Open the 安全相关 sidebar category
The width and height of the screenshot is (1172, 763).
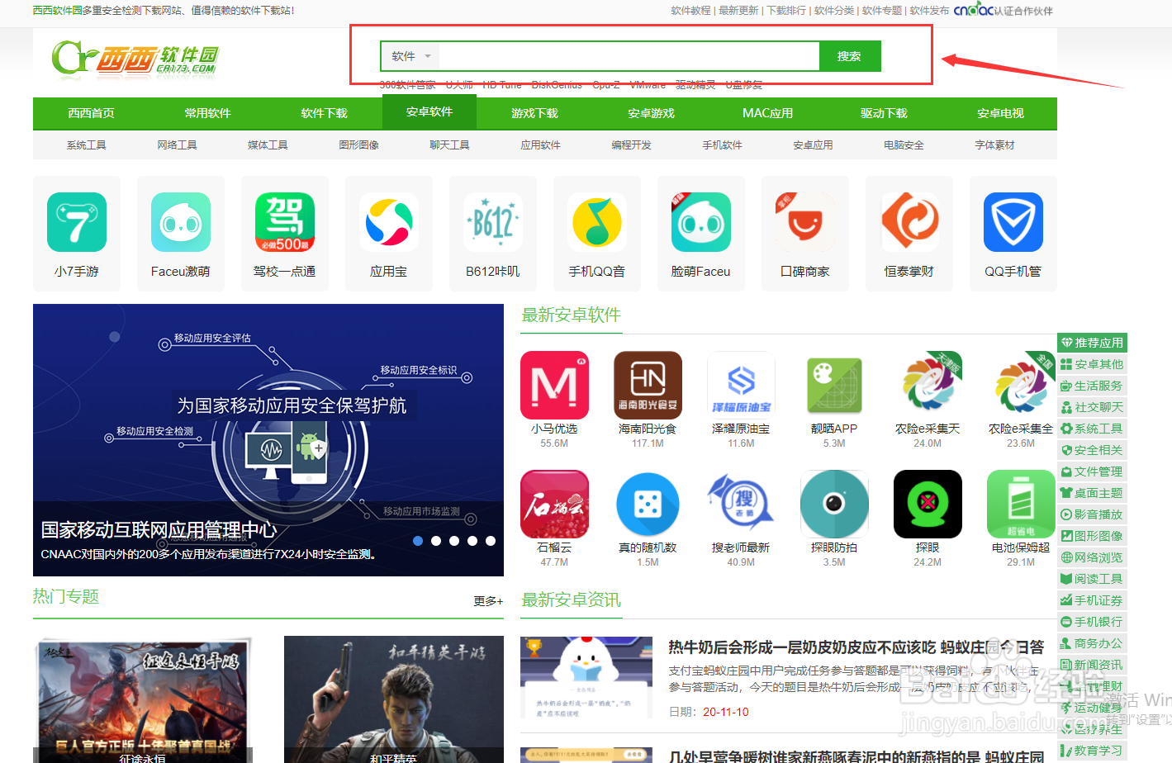(x=1093, y=450)
